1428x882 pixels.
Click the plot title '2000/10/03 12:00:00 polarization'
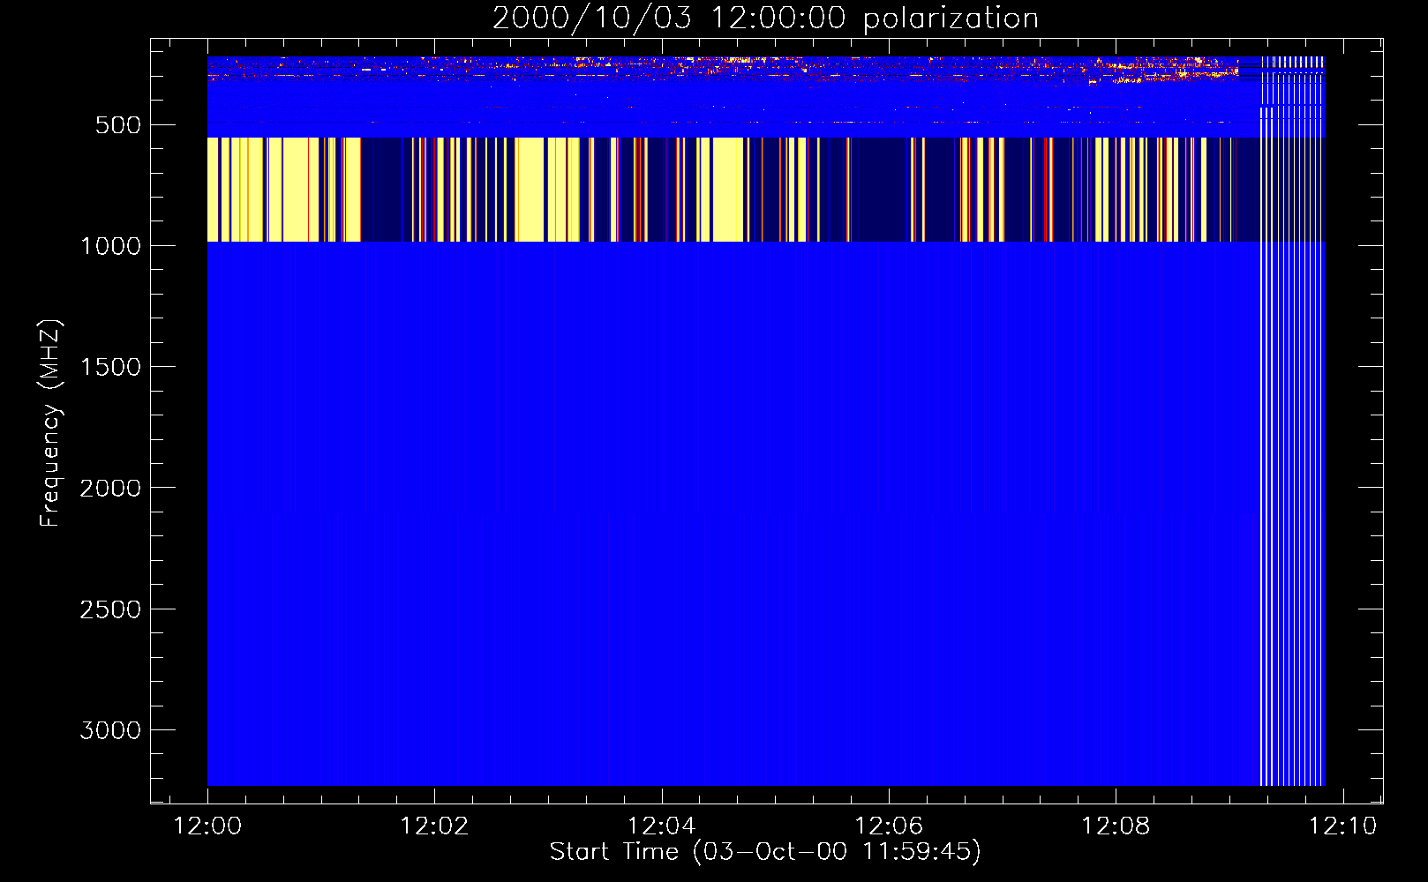(x=765, y=19)
